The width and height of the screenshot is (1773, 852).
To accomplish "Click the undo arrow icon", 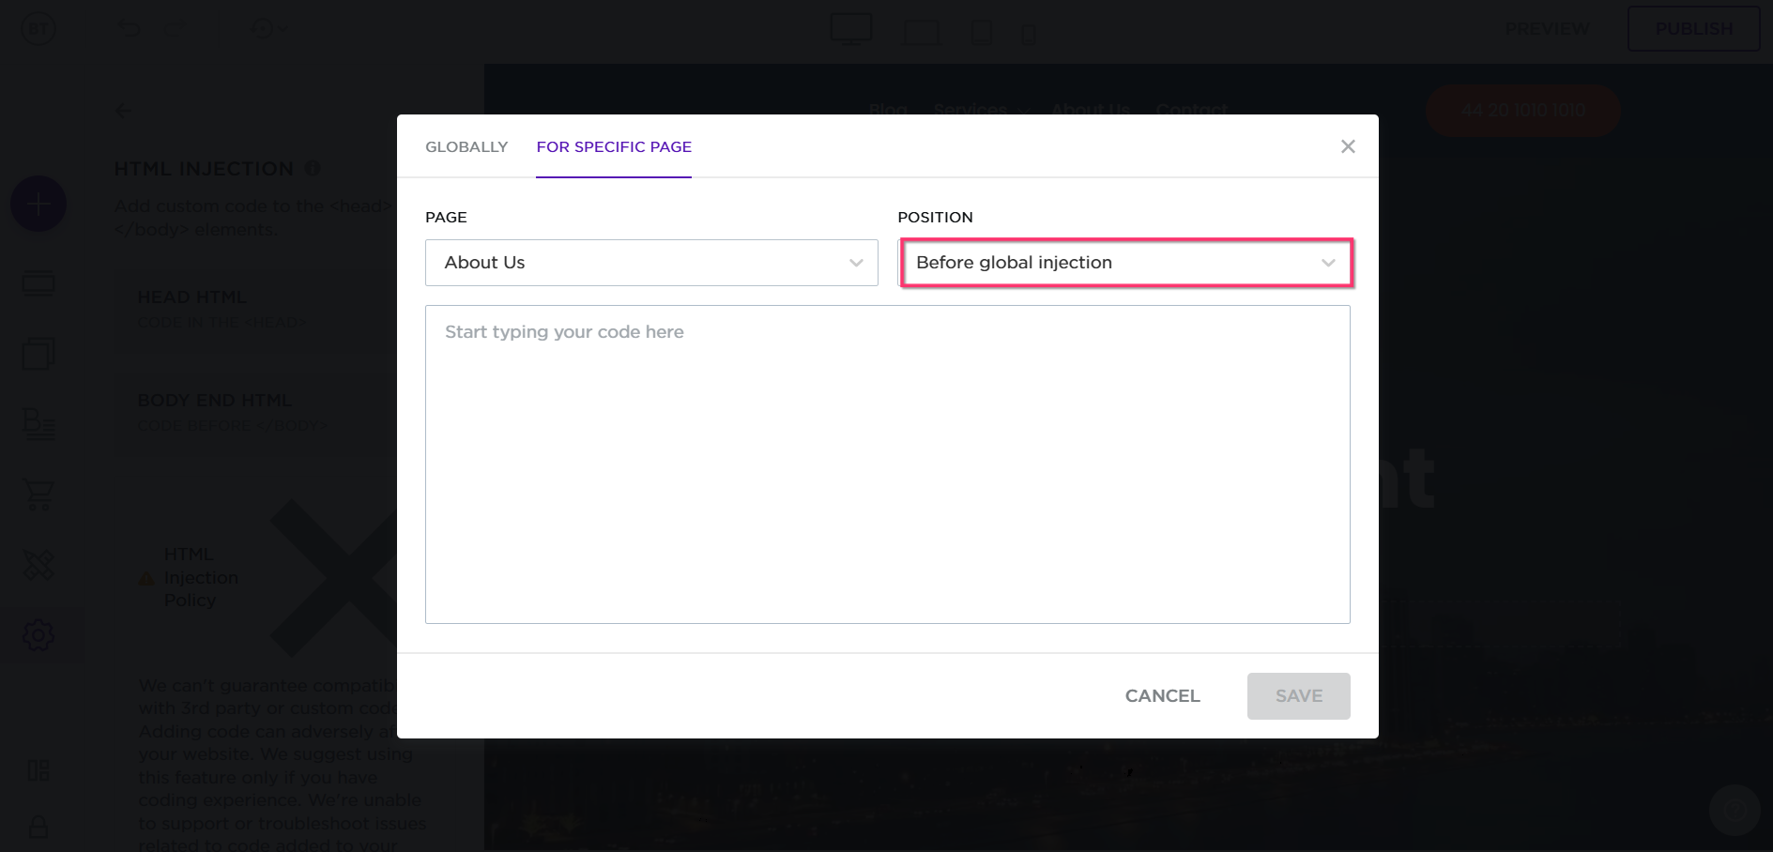I will (129, 29).
